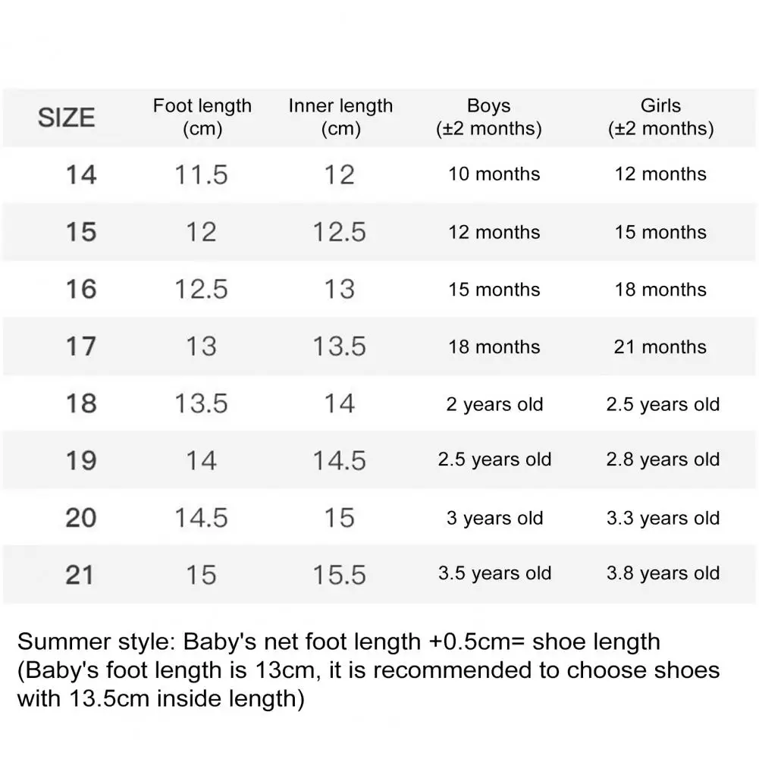Click the Inner length (cm) header

point(340,117)
